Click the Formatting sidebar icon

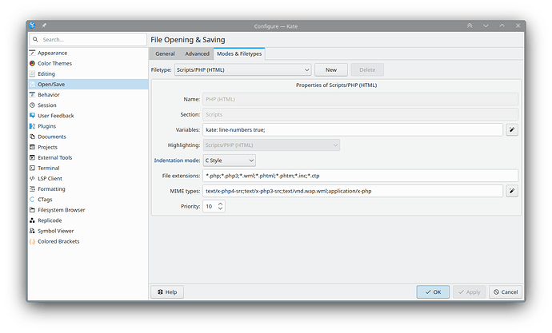32,189
